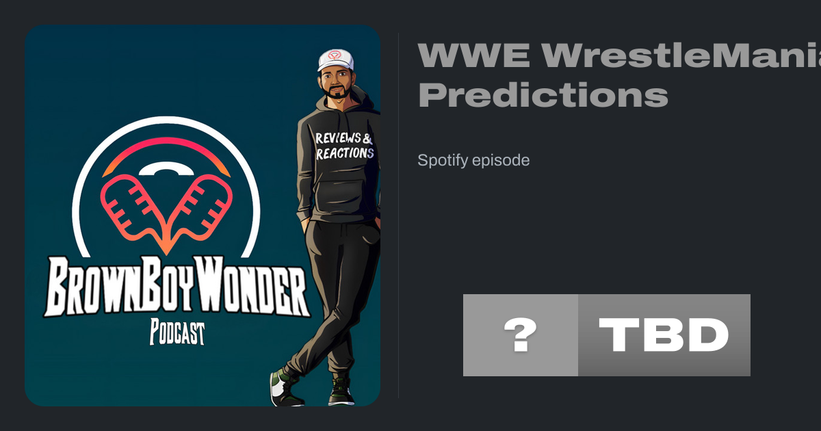This screenshot has width=821, height=431.
Task: Open the Spotify episode label
Action: click(x=473, y=160)
